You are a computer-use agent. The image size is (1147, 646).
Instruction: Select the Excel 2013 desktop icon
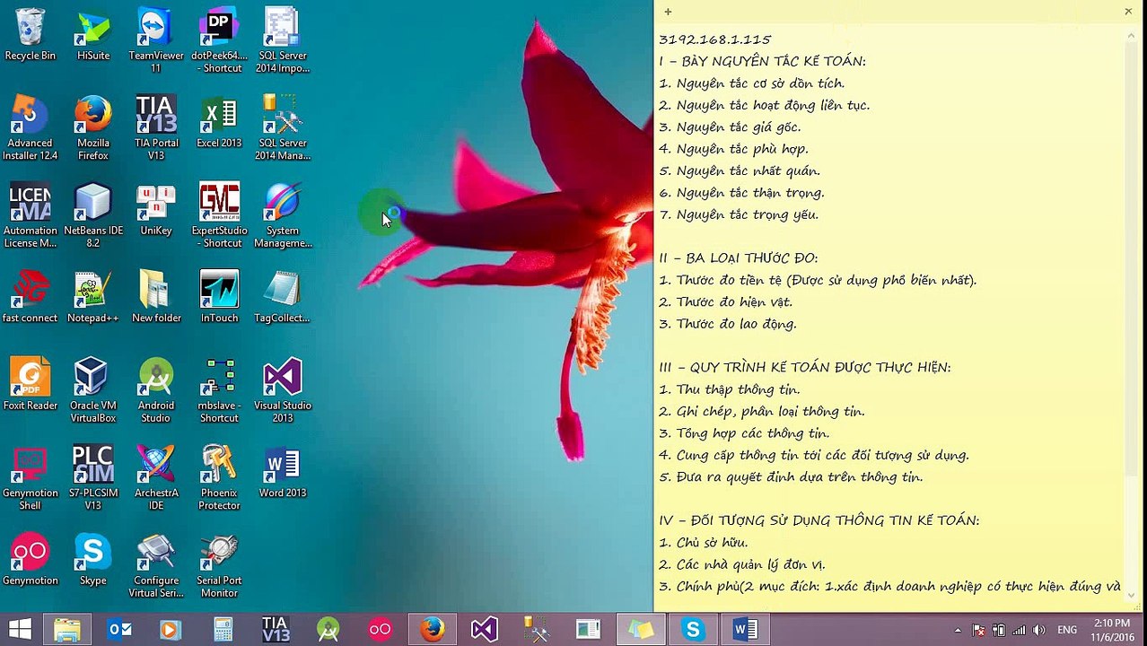tap(219, 122)
